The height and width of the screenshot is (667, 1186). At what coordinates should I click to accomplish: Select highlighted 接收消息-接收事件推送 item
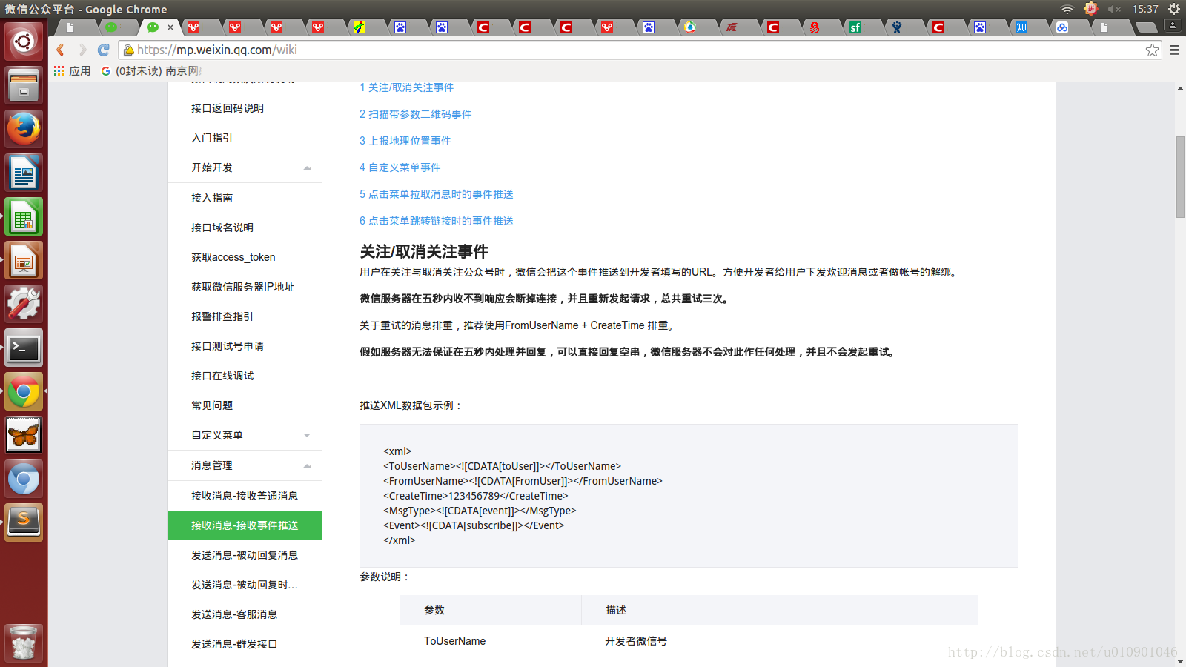pos(245,525)
